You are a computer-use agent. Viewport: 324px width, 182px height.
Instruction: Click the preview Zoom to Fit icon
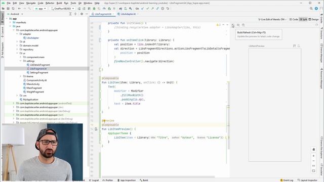pos(313,171)
